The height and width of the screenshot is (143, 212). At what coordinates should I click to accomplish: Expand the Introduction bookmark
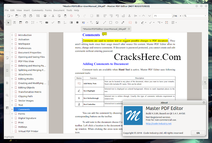(12, 35)
